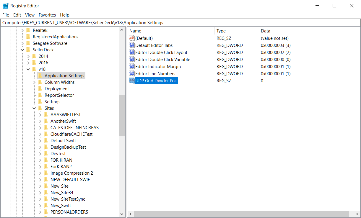
Task: Open the Edit menu
Action: 17,15
